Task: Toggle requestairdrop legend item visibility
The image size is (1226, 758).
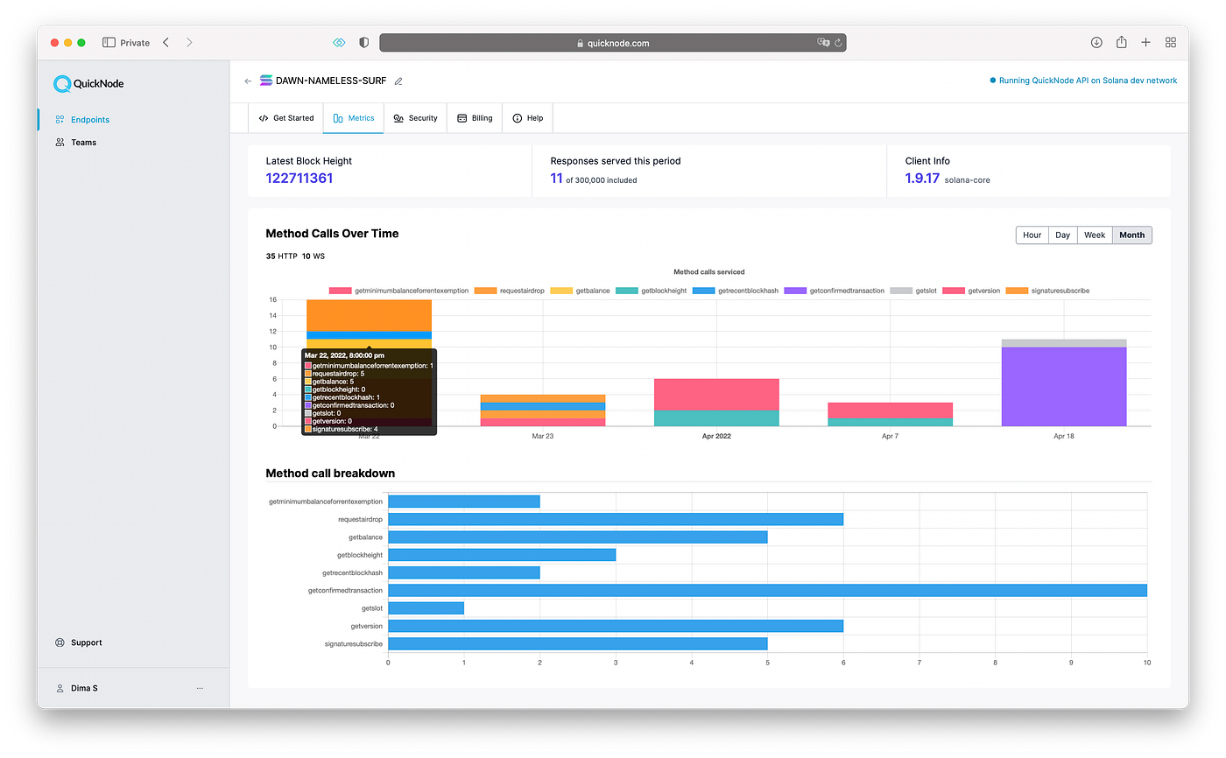Action: coord(510,291)
